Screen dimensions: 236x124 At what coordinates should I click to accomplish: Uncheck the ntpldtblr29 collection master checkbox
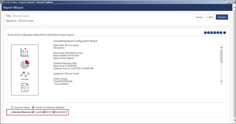tap(54, 112)
